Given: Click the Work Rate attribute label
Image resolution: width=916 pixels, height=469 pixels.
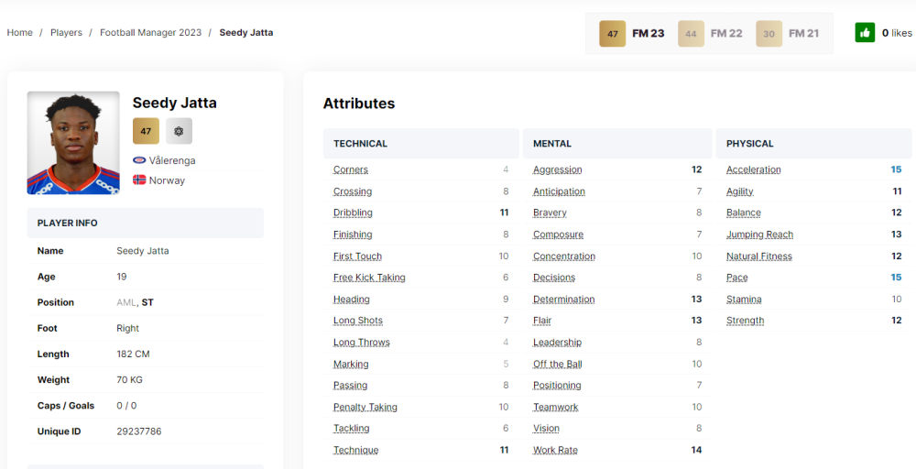Looking at the screenshot, I should coord(555,450).
